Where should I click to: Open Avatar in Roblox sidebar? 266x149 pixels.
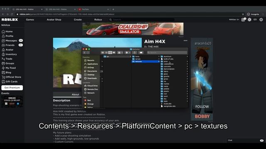pos(7,50)
